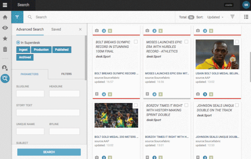Viewport: 251px width, 159px height.
Task: Switch to list view icon
Action: click(246, 17)
